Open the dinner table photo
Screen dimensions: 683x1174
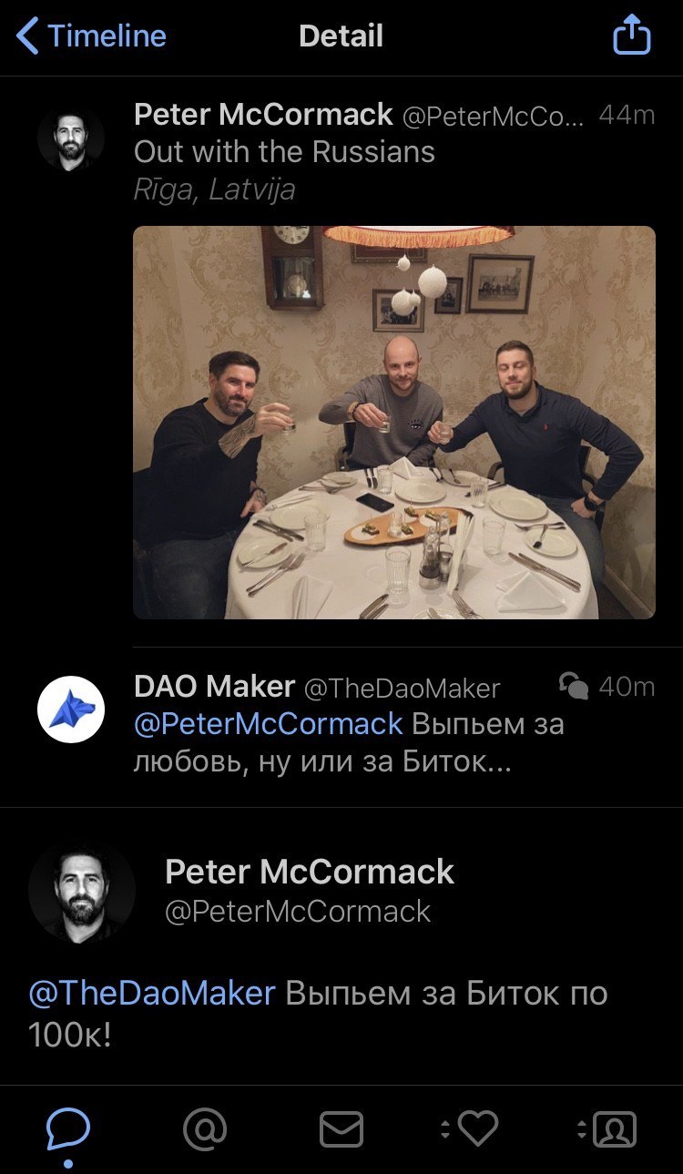click(x=394, y=423)
